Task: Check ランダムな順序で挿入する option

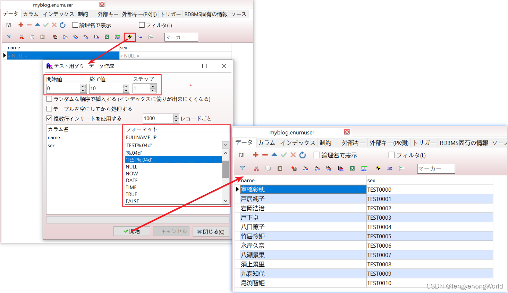Action: [49, 99]
